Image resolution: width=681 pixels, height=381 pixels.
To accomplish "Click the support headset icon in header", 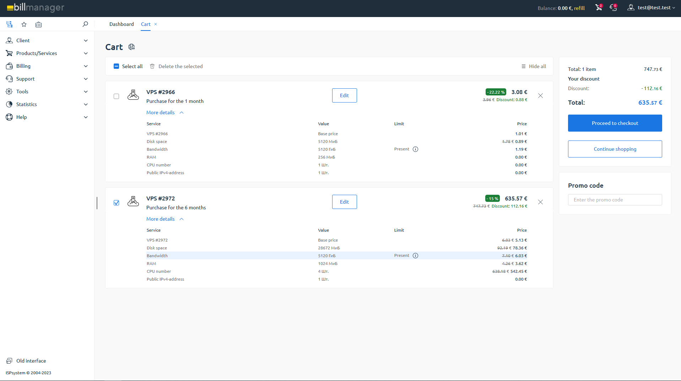I will [613, 7].
